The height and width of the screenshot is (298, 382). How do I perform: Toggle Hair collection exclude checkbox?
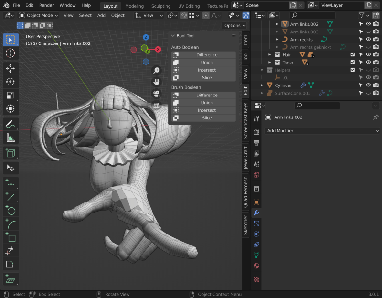[x=353, y=54]
